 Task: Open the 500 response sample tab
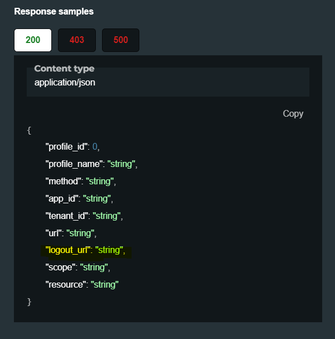(x=120, y=40)
